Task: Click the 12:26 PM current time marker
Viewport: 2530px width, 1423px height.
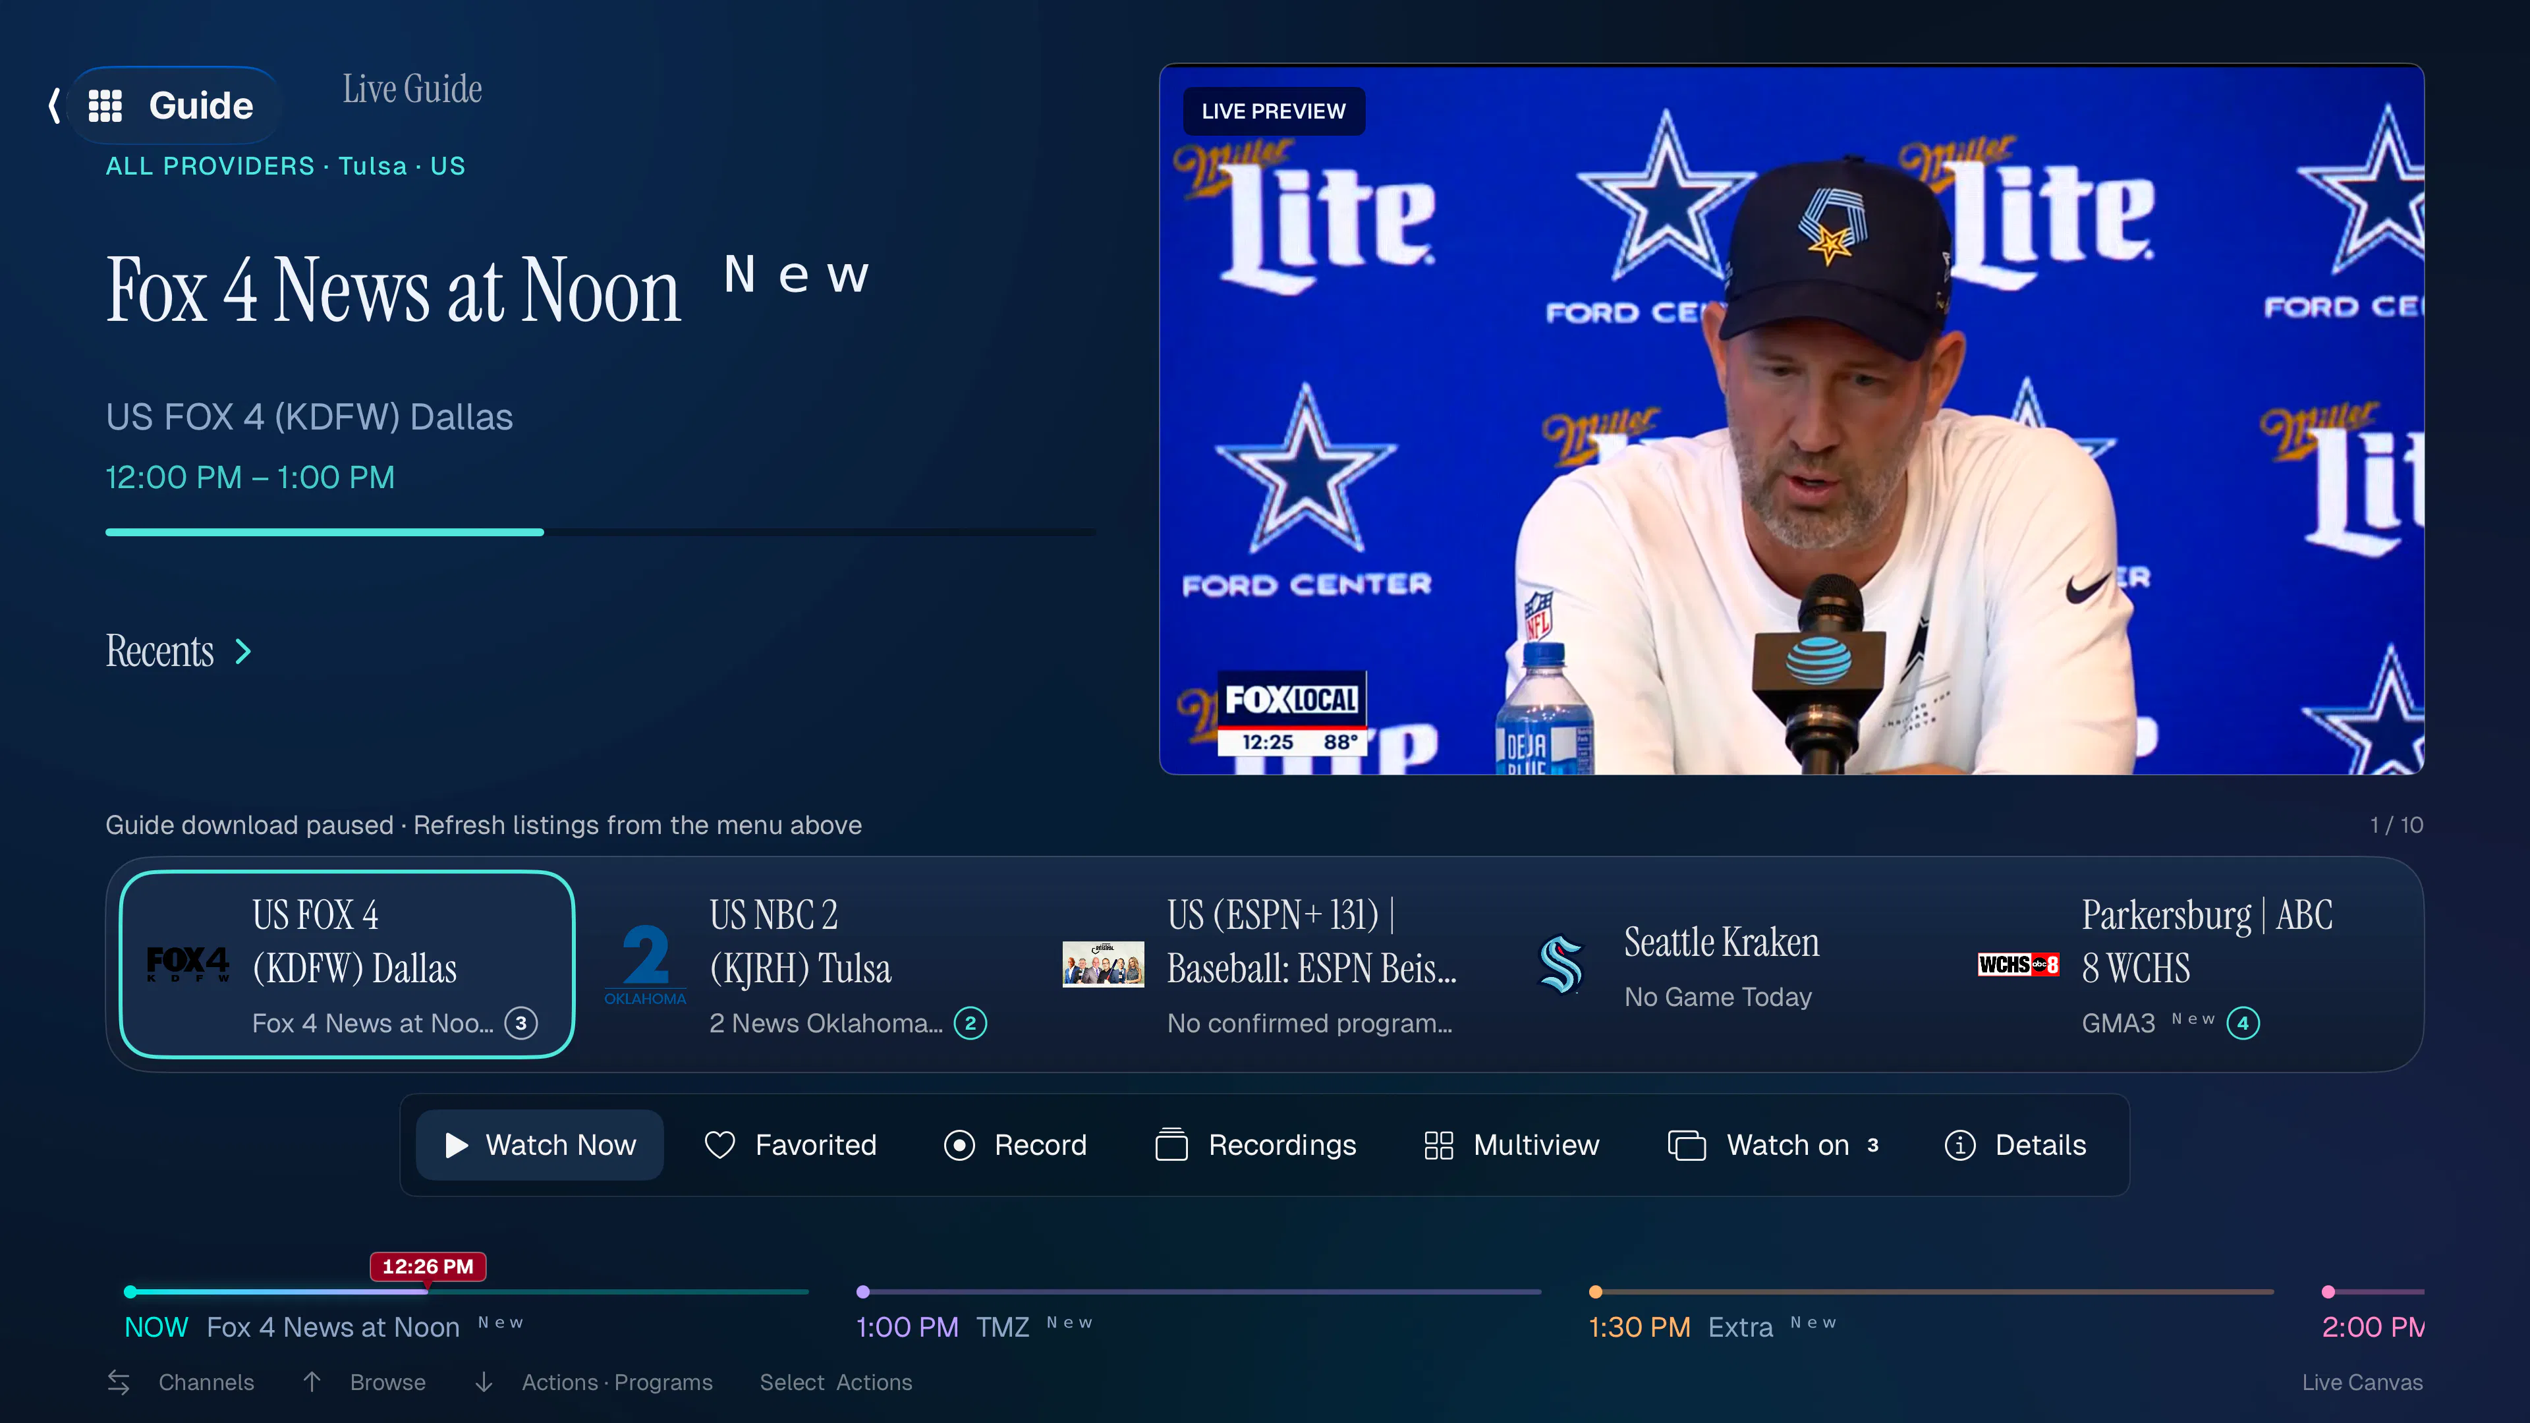Action: 427,1267
